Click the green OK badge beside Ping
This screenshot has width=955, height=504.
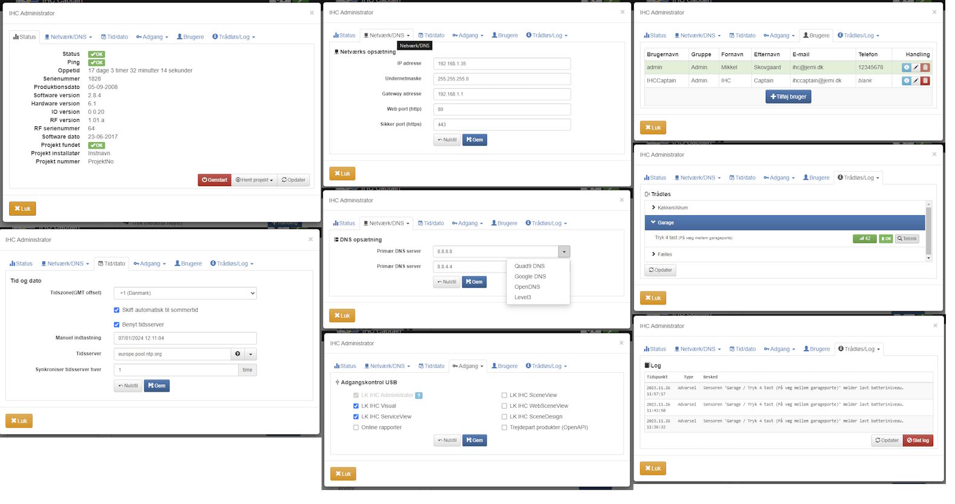(x=97, y=63)
